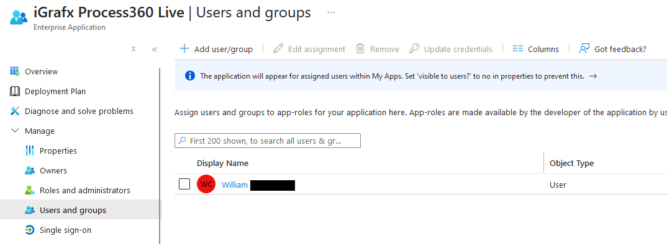Click the plus icon for Add user/group
667x244 pixels.
tap(184, 48)
